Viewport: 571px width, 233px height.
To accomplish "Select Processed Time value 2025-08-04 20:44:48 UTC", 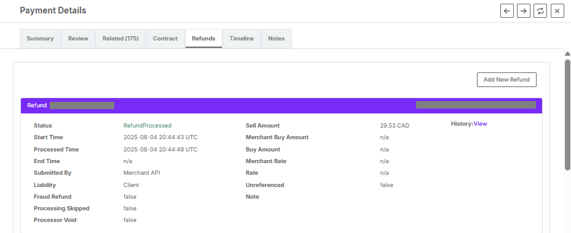I will tap(160, 150).
